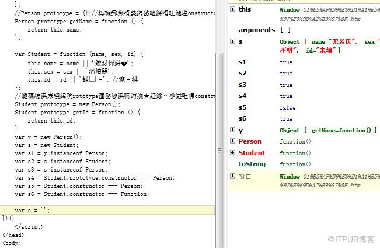Viewport: 380px width, 248px height.
Task: Click line 'var Student = function (name, sex, id) {'
Action: pyautogui.click(x=79, y=54)
